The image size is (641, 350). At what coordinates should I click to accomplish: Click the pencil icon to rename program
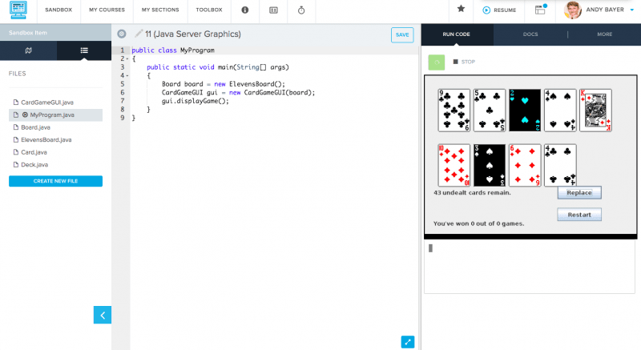coord(139,34)
